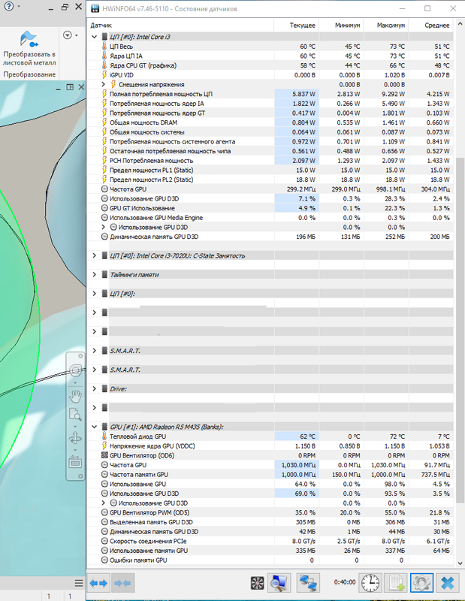Open the circled down-arrow dropdown in the CAD ribbon
Image resolution: width=465 pixels, height=601 pixels.
[x=70, y=35]
